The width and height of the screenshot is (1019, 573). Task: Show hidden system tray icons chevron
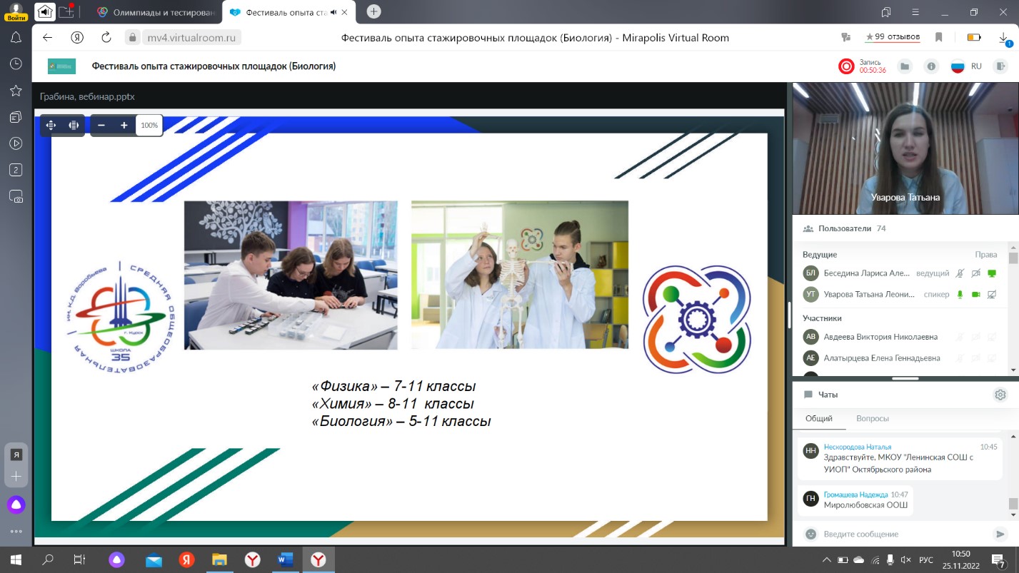pos(827,559)
